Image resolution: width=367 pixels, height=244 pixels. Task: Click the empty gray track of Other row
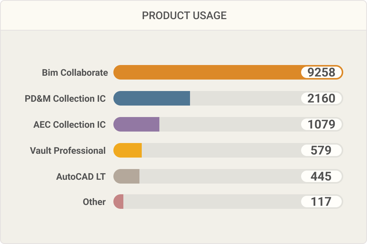coord(212,202)
